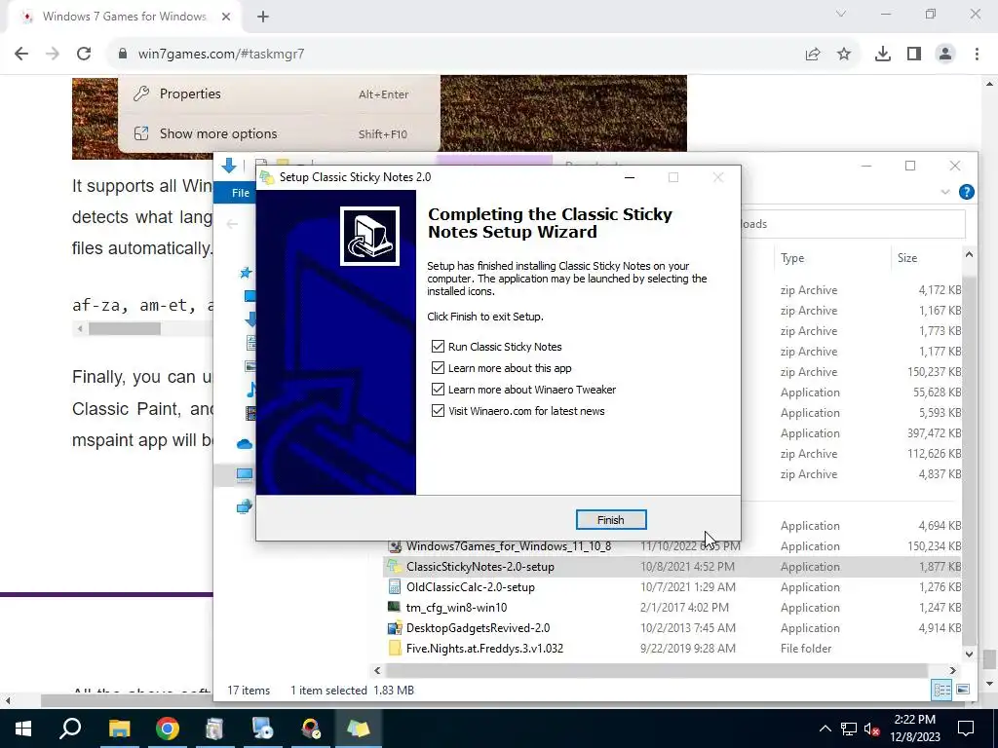Click Chrome share page icon
The image size is (998, 748).
click(813, 55)
